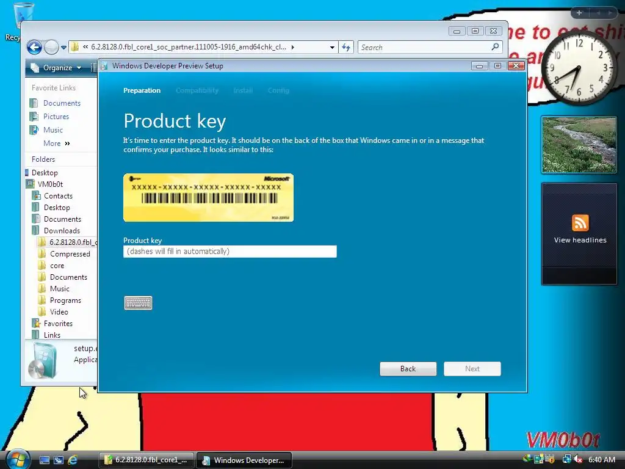Click the Windows Start orb
Image resolution: width=625 pixels, height=469 pixels.
pos(18,459)
